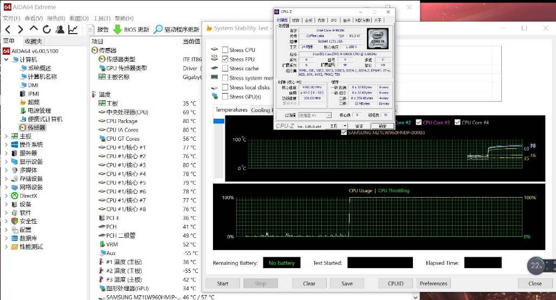Open the 文件(F) menu

point(11,18)
